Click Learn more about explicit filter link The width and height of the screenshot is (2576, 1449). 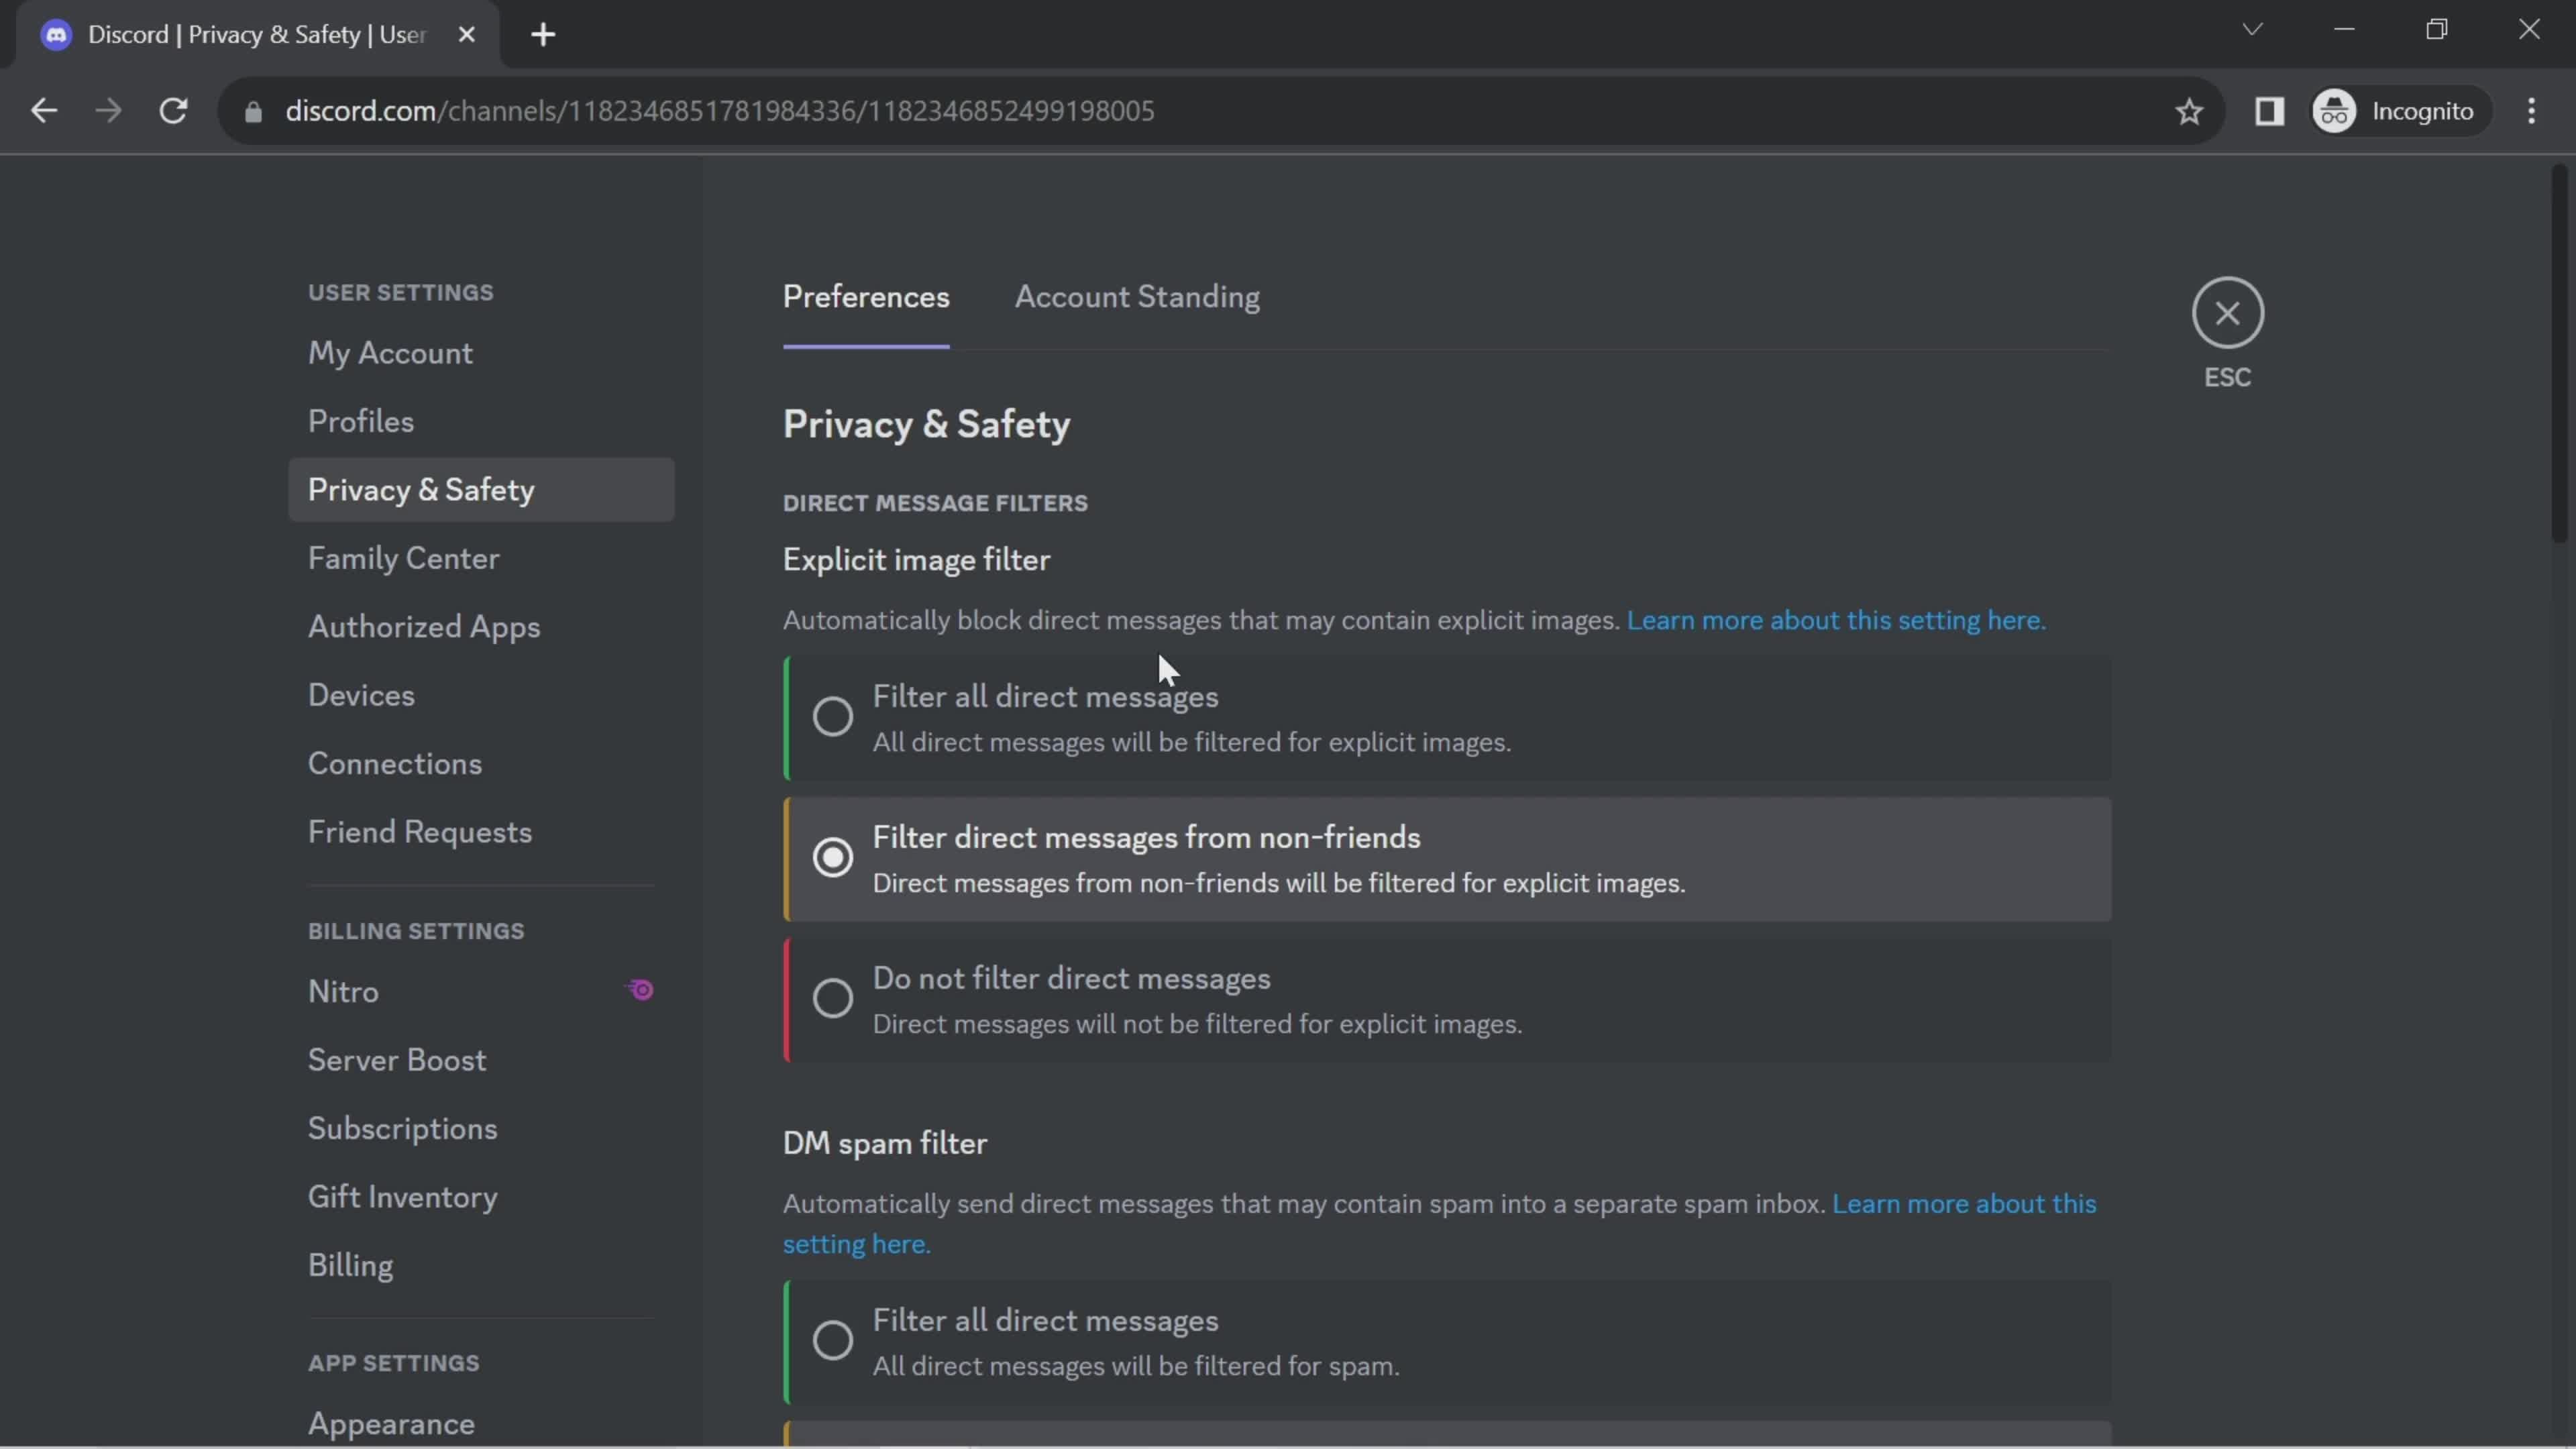(1835, 619)
